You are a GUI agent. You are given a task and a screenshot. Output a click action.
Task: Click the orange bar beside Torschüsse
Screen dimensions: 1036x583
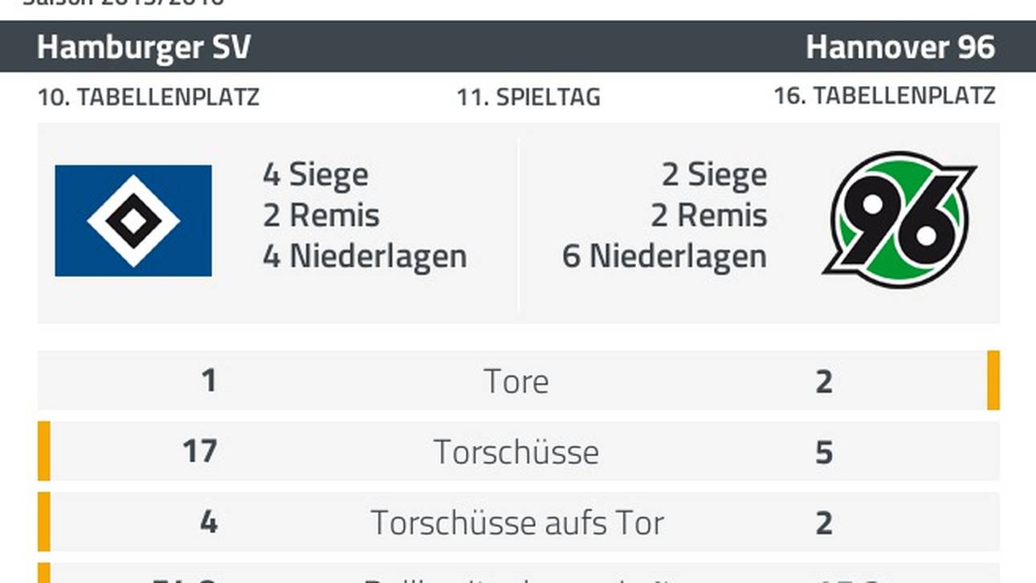(x=44, y=451)
